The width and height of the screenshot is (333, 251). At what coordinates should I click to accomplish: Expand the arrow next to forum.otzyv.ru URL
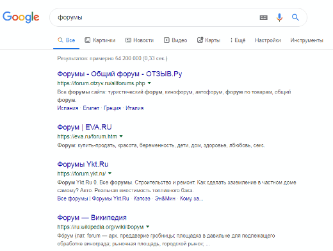click(149, 83)
